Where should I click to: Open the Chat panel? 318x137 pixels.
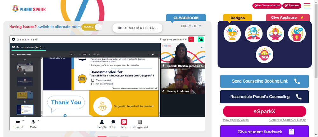click(114, 124)
